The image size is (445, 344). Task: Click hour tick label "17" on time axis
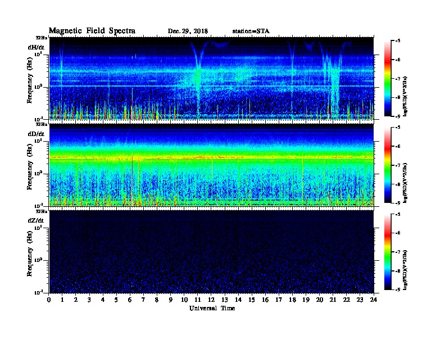(x=279, y=300)
